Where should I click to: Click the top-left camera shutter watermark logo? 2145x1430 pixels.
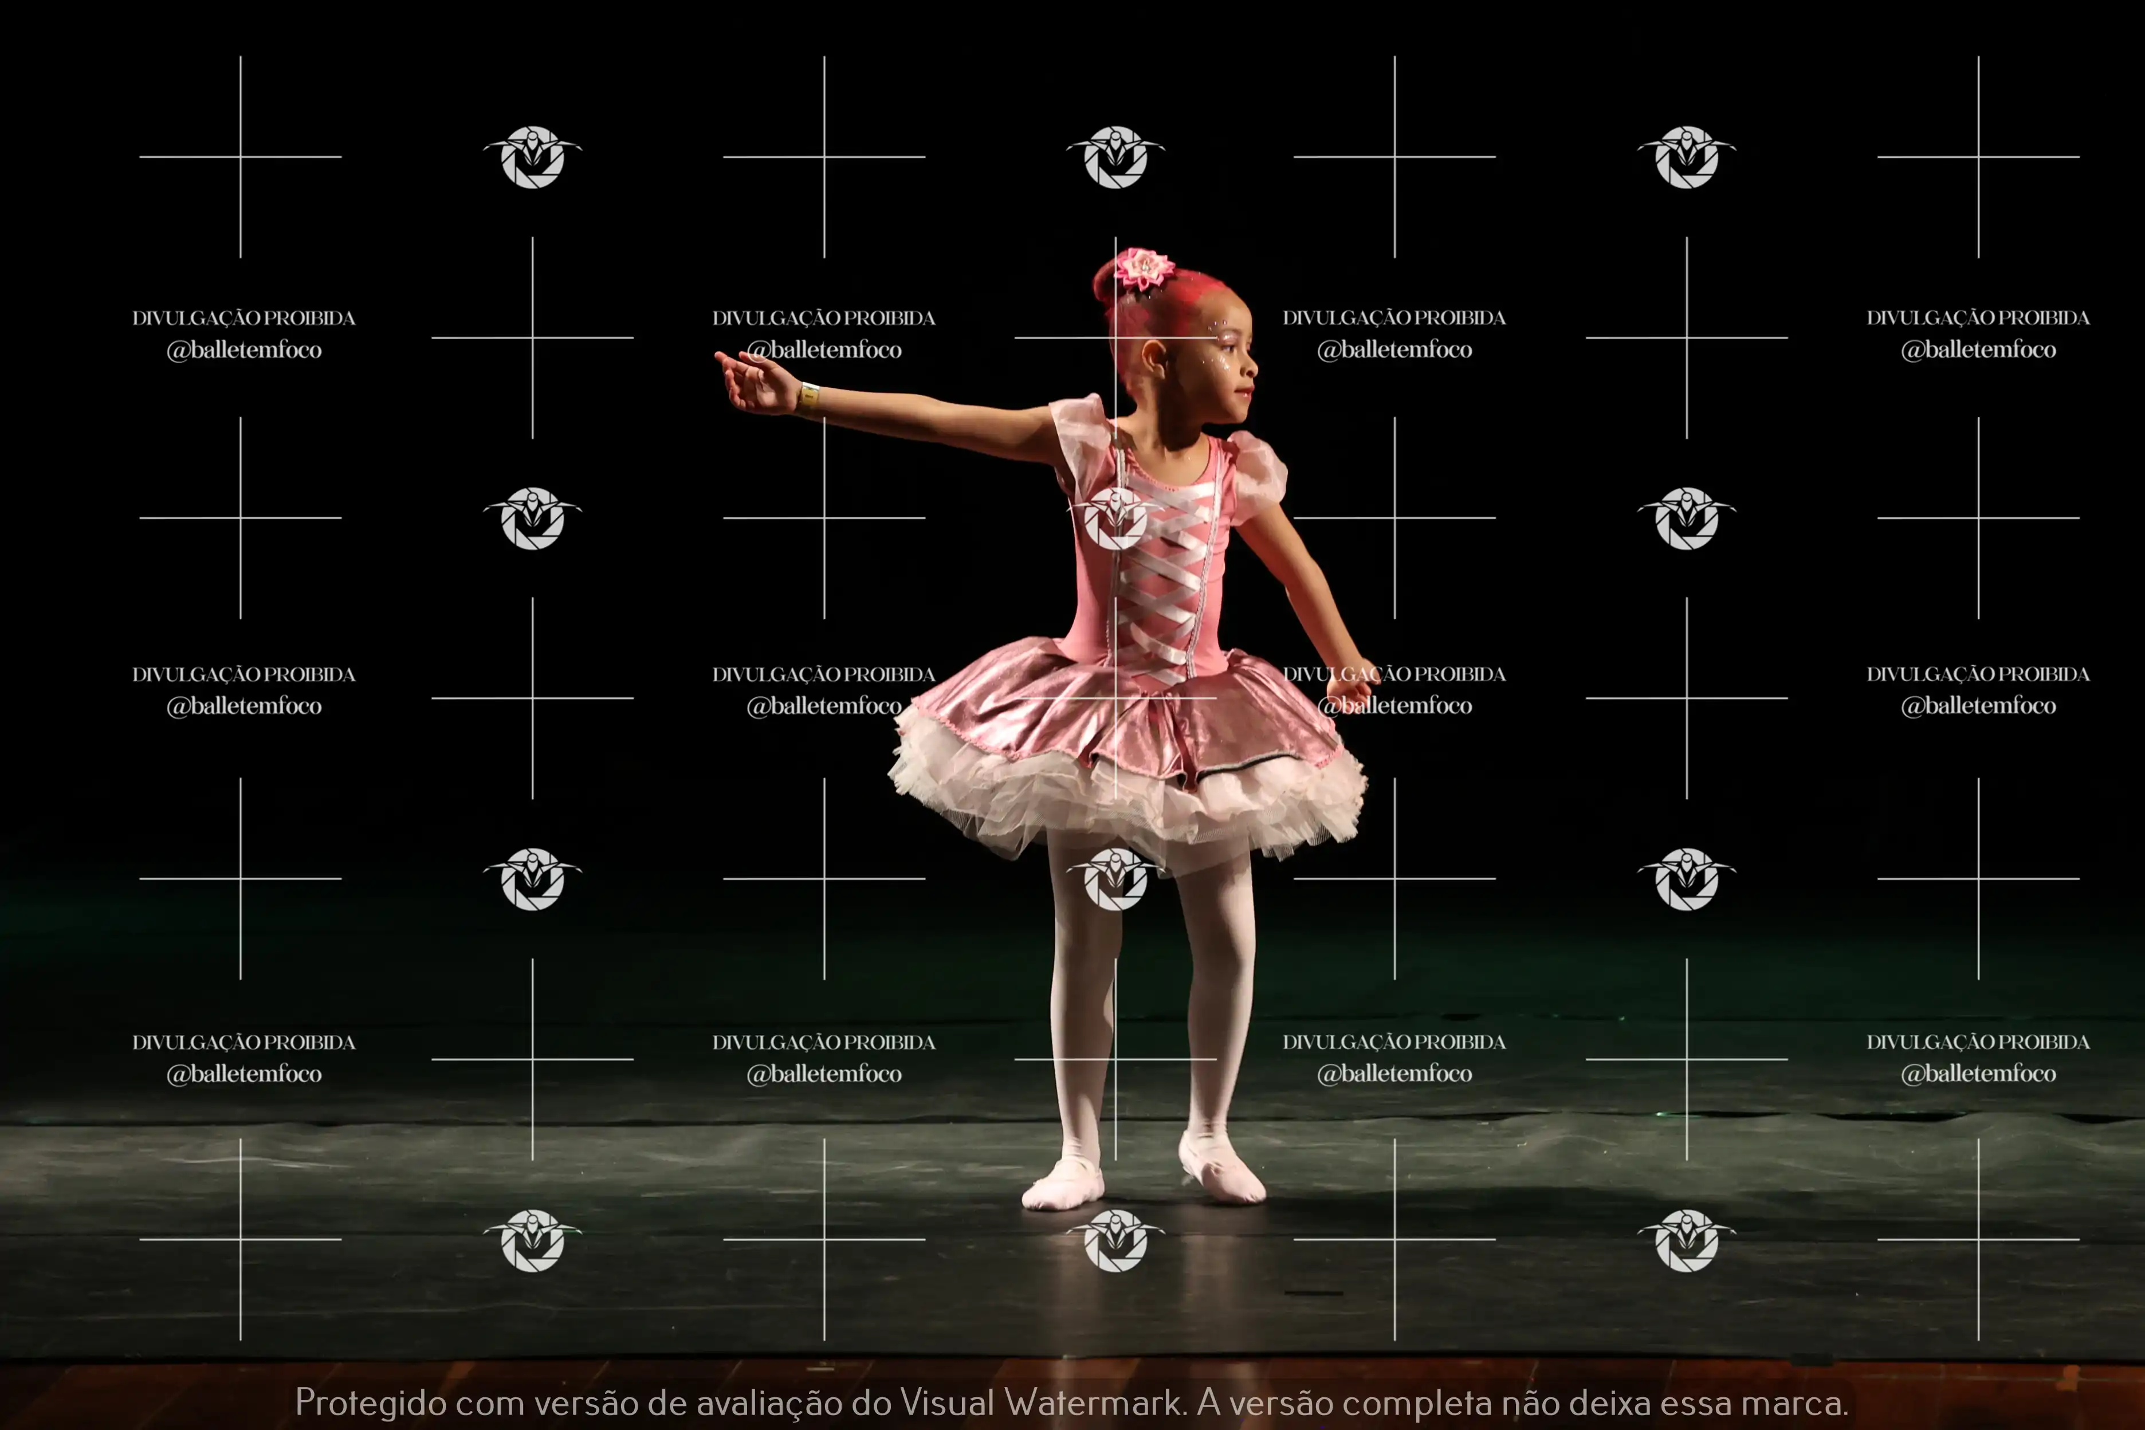533,157
